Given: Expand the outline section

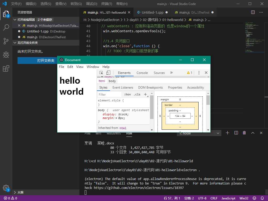Looking at the screenshot, I should (15, 192).
